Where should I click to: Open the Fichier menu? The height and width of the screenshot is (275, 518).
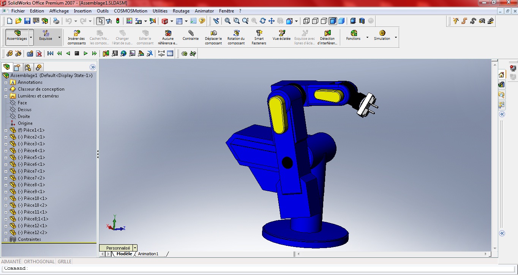(18, 11)
